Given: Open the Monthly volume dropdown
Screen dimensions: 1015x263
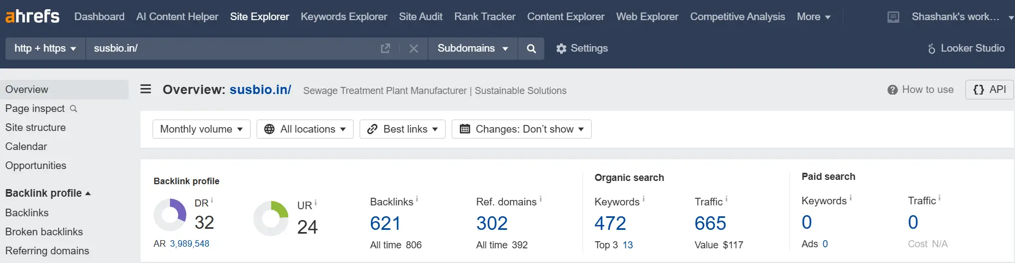Looking at the screenshot, I should (201, 129).
